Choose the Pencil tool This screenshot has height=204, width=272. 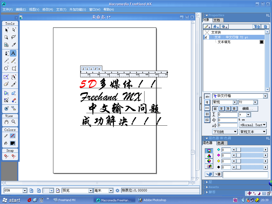[14, 61]
